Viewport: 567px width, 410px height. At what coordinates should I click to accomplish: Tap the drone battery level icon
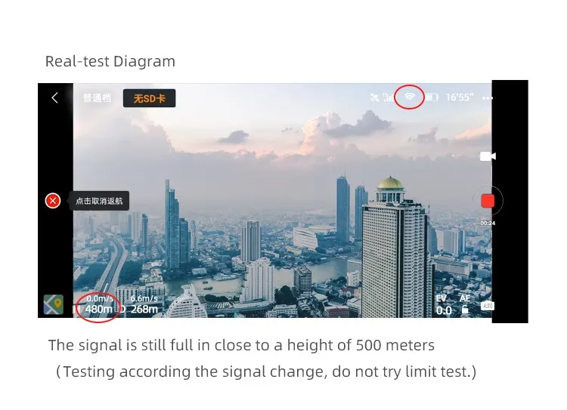(432, 97)
